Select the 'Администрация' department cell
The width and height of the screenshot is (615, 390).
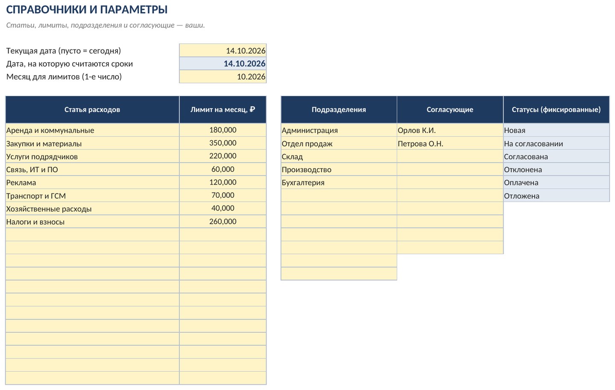(x=339, y=130)
